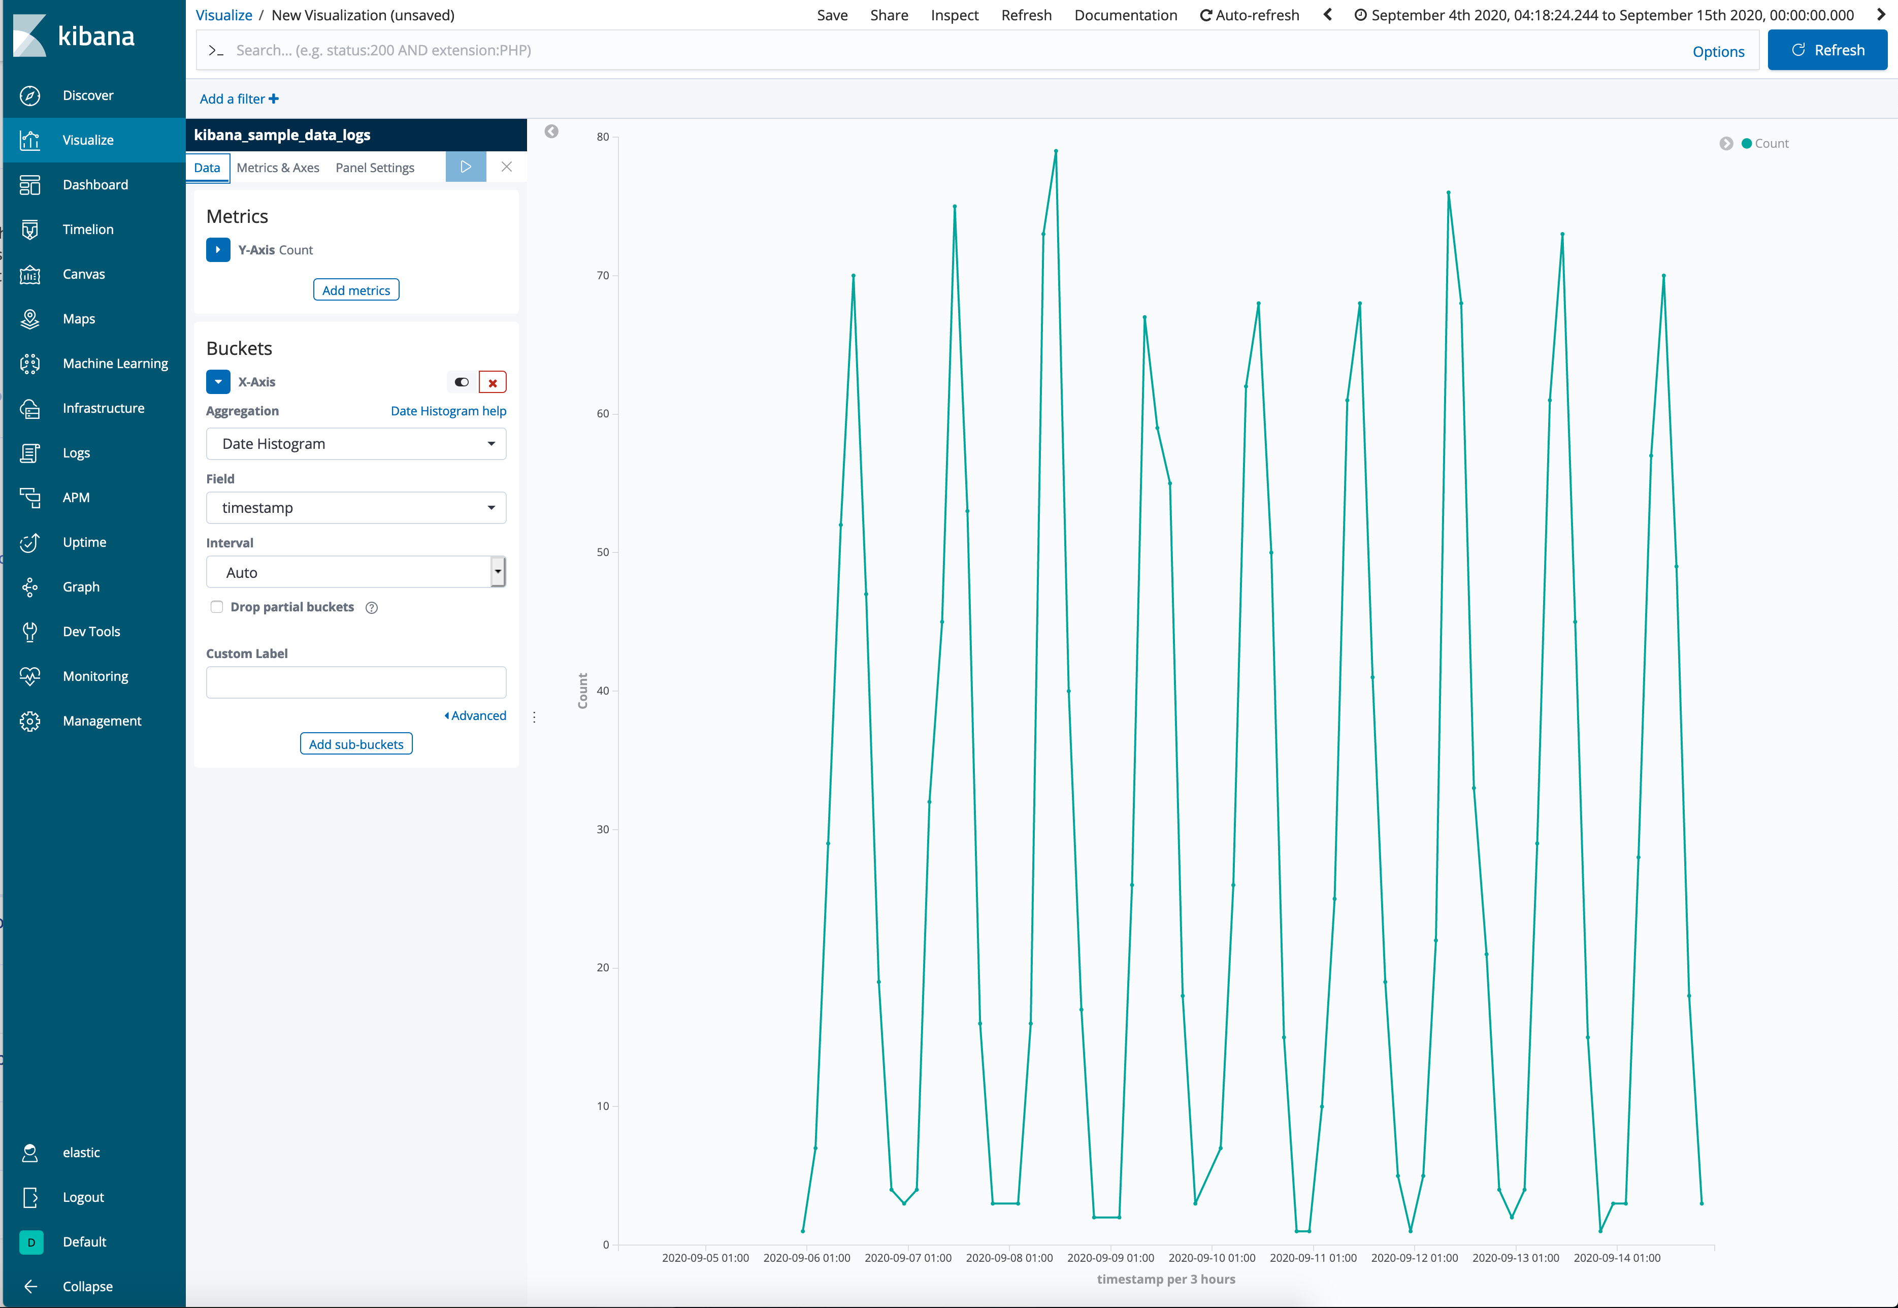Image resolution: width=1898 pixels, height=1308 pixels.
Task: Toggle the Count legend visibility arrow
Action: [x=1726, y=143]
